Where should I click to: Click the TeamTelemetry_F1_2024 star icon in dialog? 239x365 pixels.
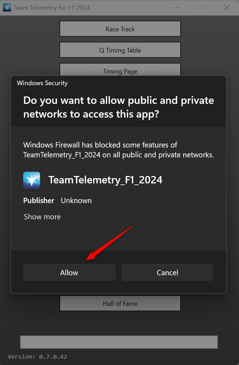(32, 180)
